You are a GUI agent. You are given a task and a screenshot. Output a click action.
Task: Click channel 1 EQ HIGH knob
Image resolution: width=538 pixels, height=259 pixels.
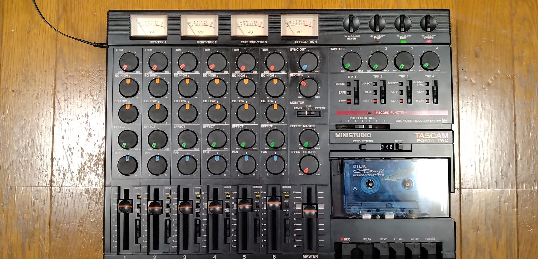click(129, 88)
